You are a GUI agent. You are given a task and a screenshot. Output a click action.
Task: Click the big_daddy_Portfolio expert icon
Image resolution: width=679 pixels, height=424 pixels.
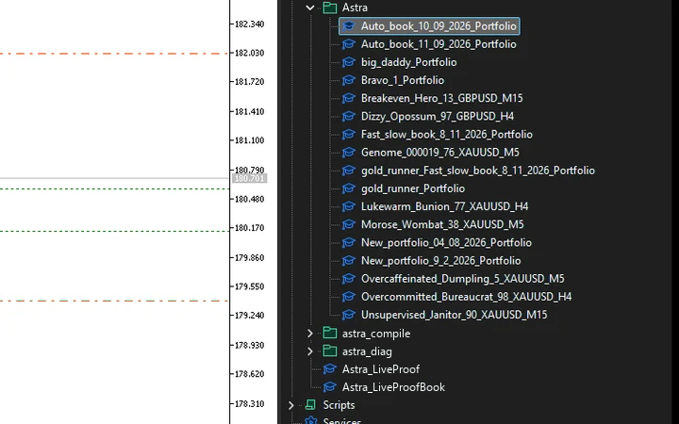pyautogui.click(x=349, y=62)
